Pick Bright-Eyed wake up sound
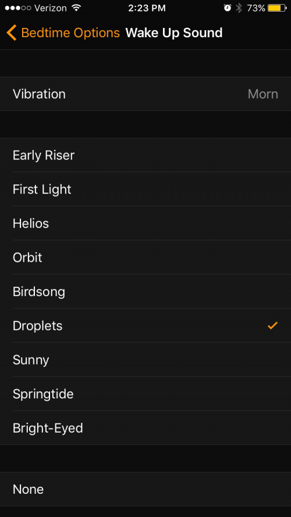This screenshot has height=517, width=291. [145, 428]
